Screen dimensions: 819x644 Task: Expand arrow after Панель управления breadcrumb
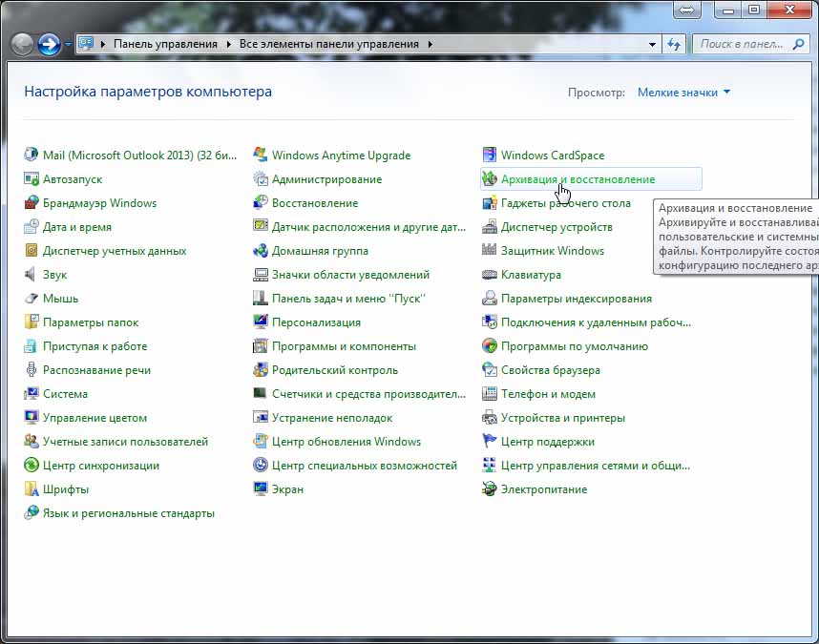pyautogui.click(x=228, y=44)
